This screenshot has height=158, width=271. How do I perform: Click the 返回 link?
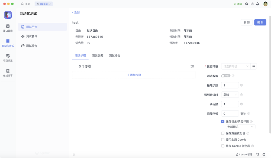[x=76, y=13]
